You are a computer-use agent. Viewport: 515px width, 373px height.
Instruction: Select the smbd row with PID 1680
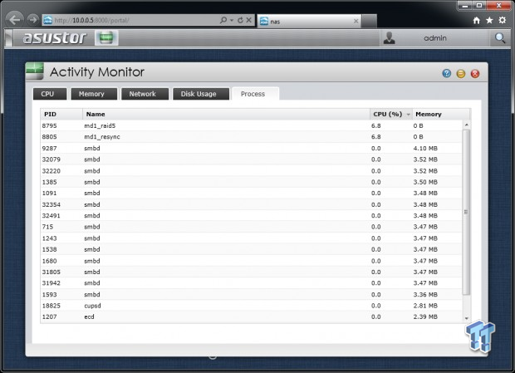[251, 261]
